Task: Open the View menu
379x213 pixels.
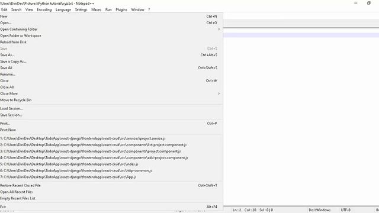Action: (29, 9)
